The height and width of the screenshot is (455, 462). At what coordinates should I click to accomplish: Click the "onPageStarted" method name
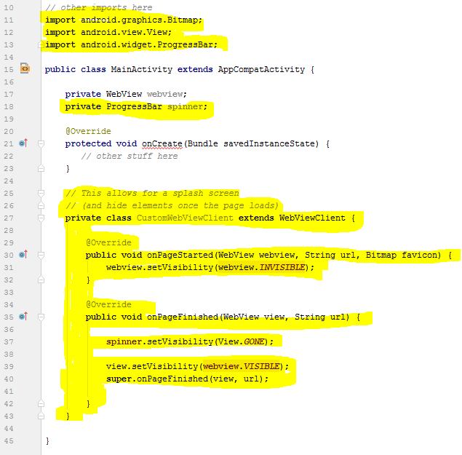tap(180, 255)
